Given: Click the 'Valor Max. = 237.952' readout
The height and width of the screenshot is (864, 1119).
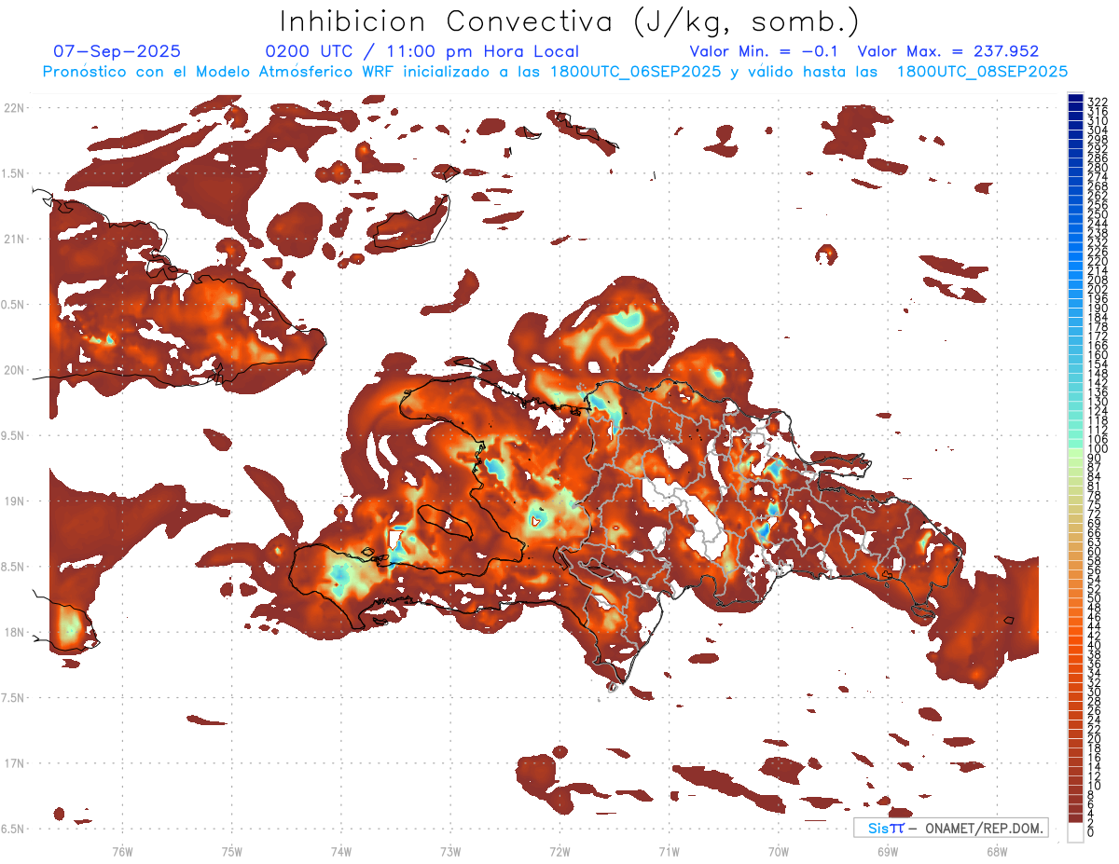Looking at the screenshot, I should click(948, 52).
